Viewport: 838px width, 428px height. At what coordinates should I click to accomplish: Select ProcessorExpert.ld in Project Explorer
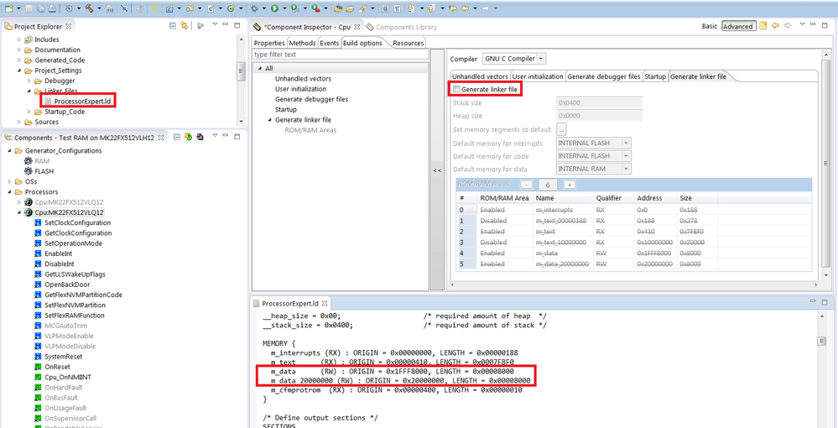(83, 101)
